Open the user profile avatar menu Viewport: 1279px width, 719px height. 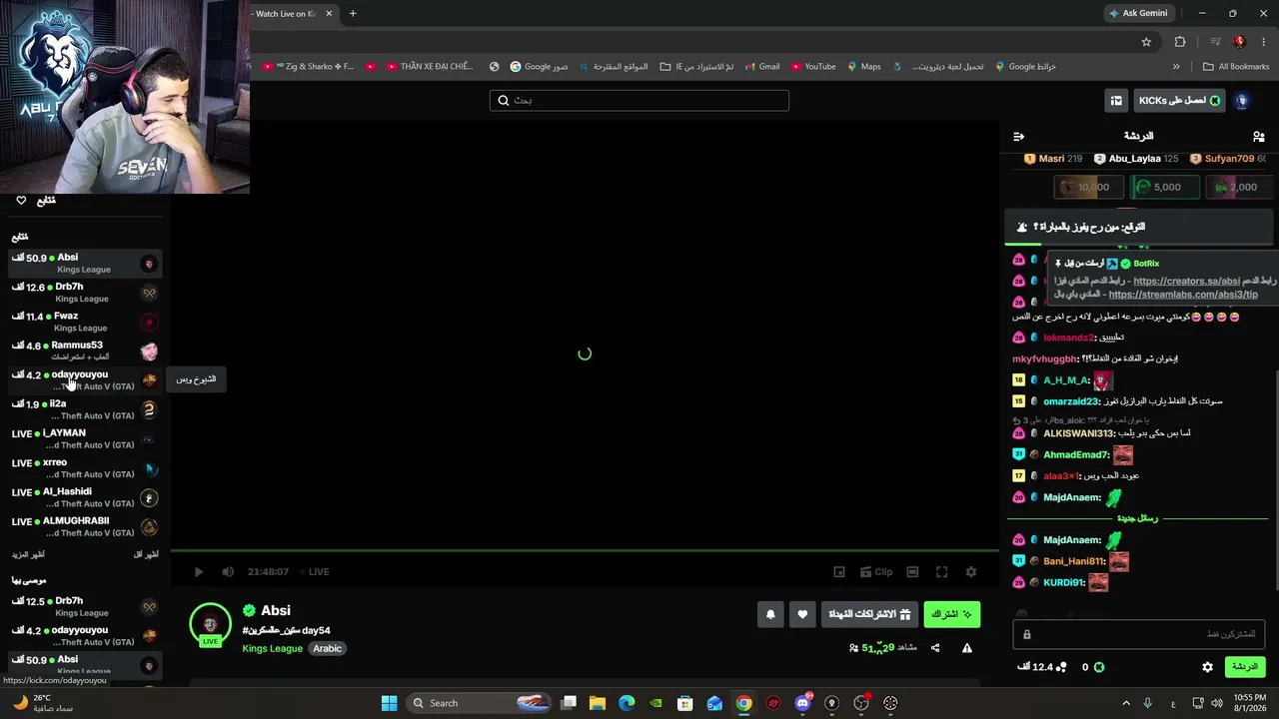[x=1242, y=101]
